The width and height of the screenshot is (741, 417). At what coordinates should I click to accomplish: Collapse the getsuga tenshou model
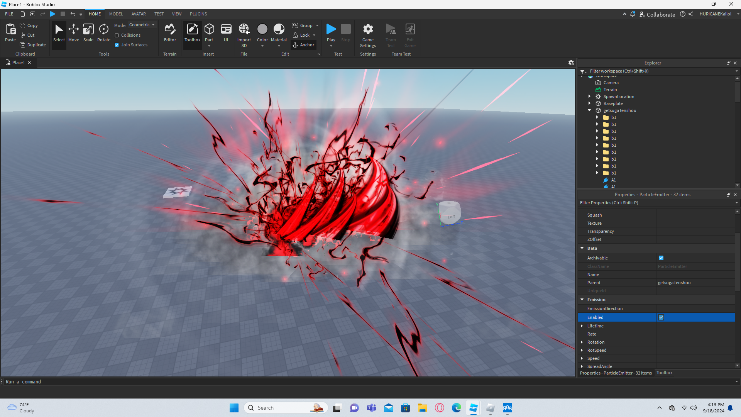click(x=589, y=110)
